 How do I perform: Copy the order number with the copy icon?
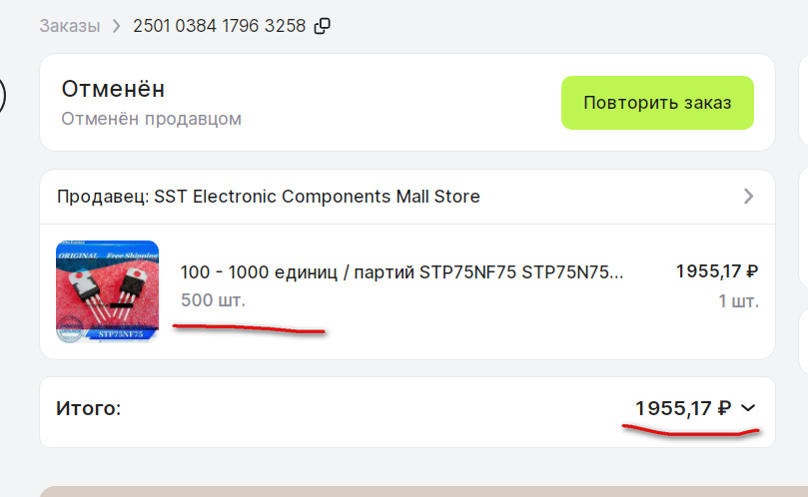(x=323, y=26)
